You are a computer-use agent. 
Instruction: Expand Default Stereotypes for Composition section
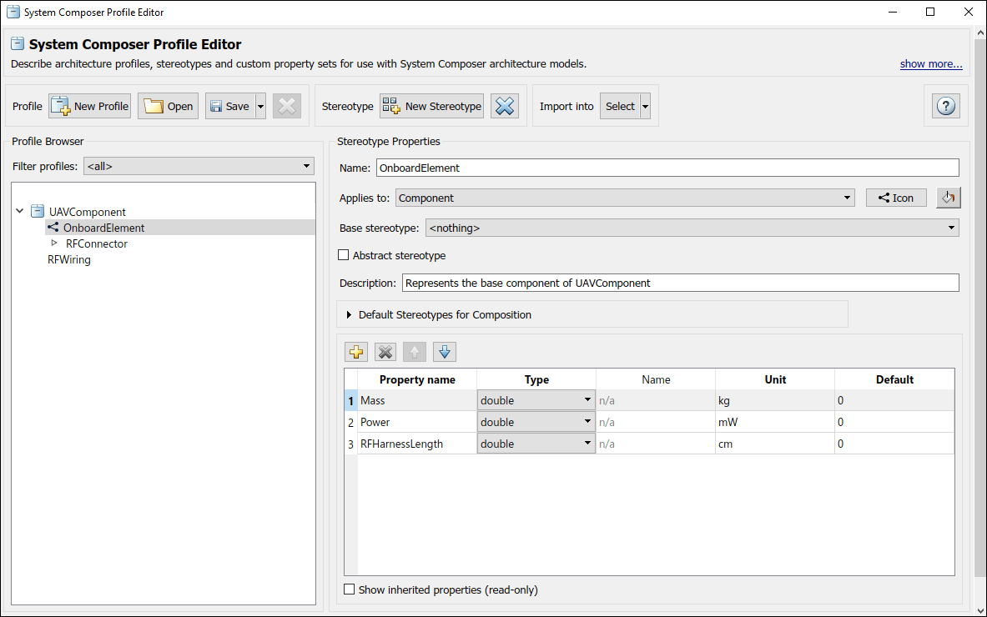point(349,315)
